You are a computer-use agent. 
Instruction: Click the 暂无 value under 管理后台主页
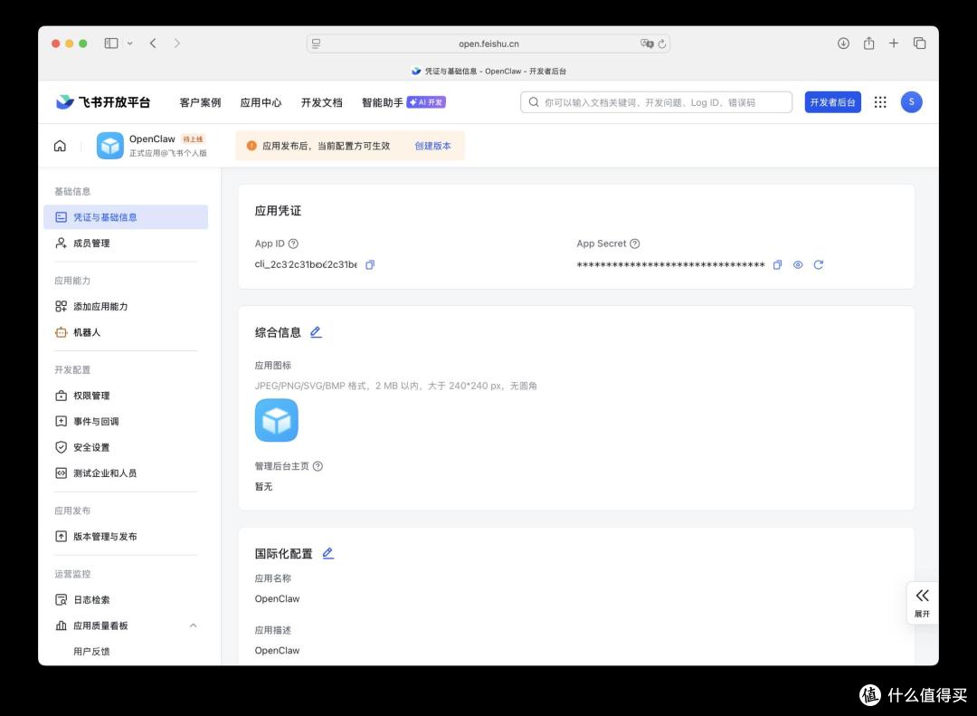tap(263, 486)
